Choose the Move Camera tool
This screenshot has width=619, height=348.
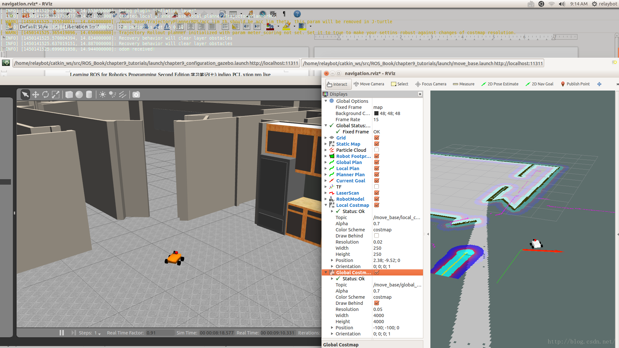click(369, 84)
